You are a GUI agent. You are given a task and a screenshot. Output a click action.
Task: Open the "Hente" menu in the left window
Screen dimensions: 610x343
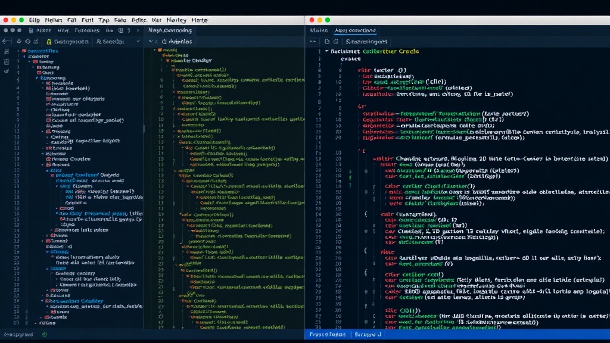pyautogui.click(x=200, y=20)
